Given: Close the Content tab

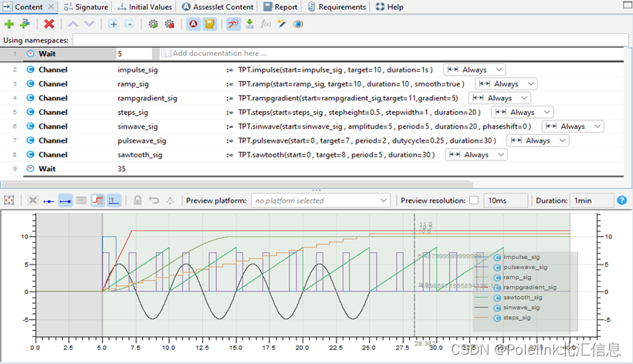Looking at the screenshot, I should click(51, 7).
